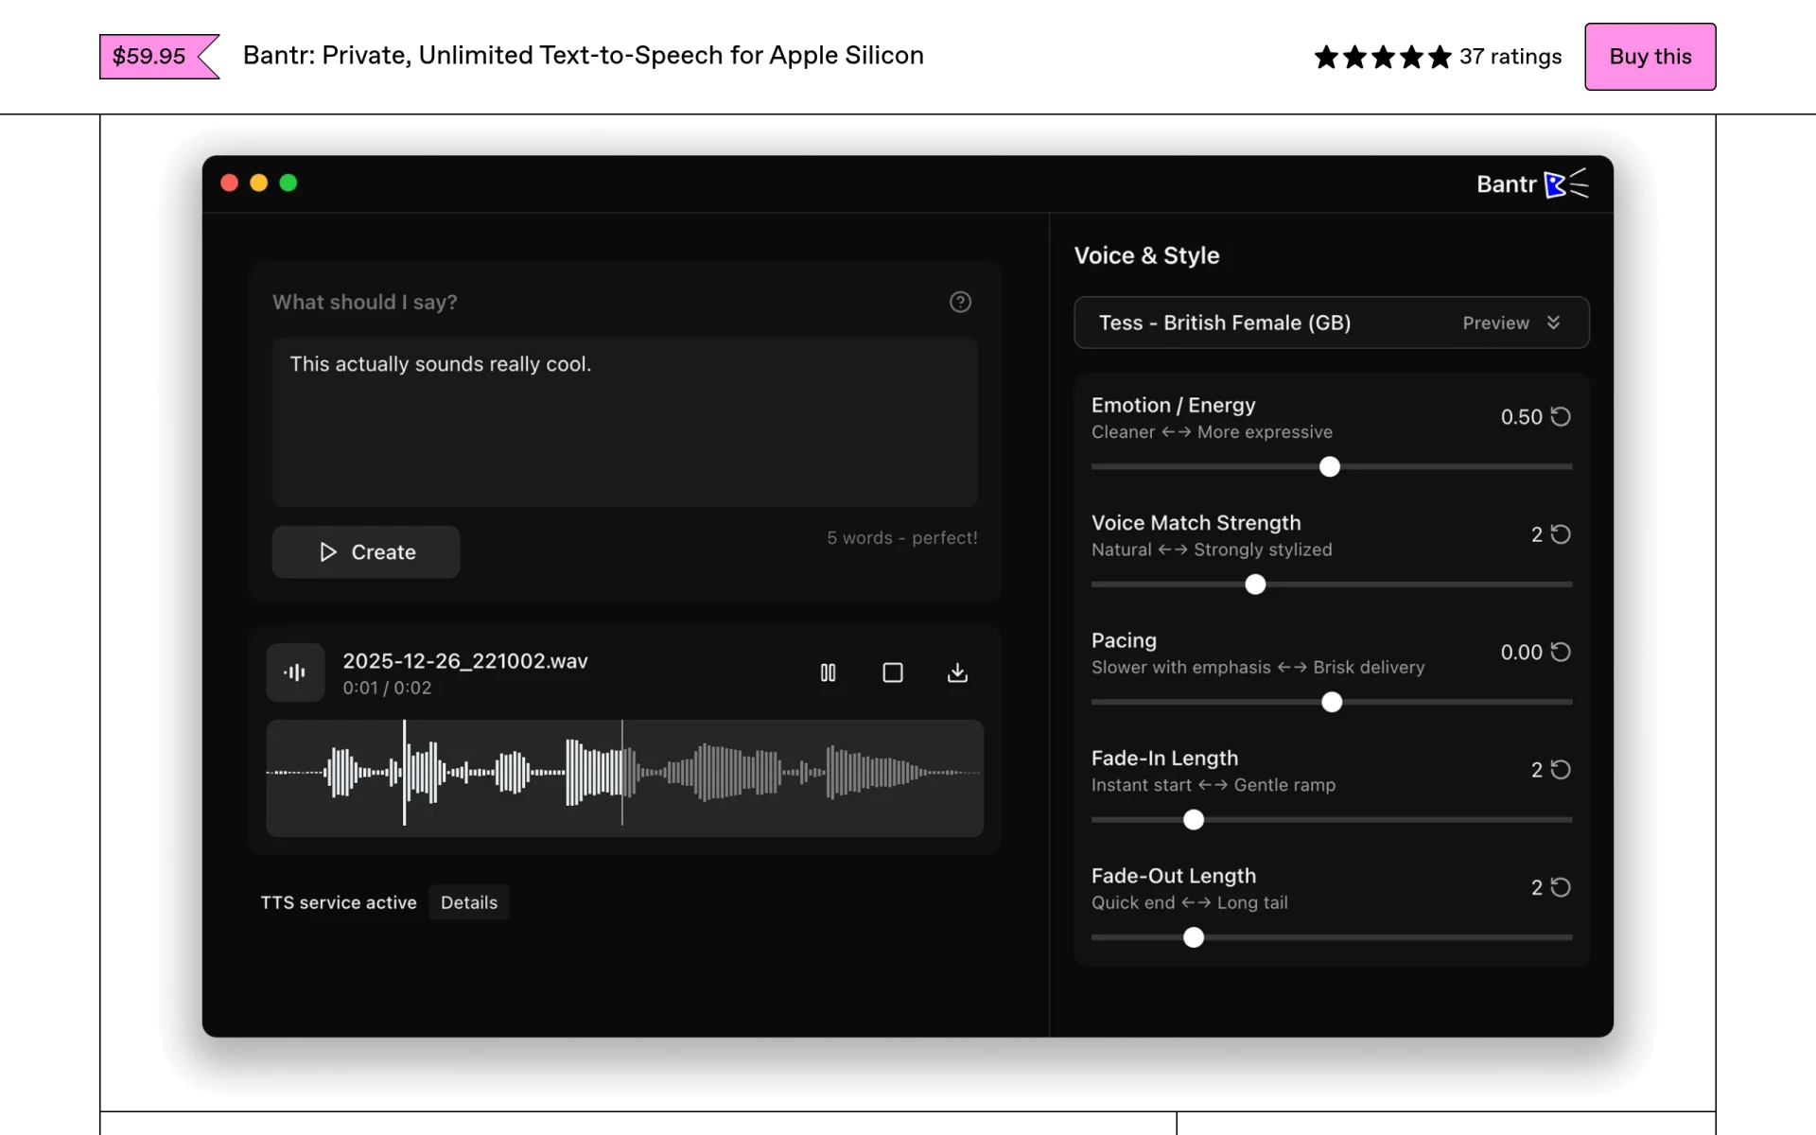Screen dimensions: 1816x1135
Task: Open the Tess - British Female voice selector
Action: (1332, 323)
